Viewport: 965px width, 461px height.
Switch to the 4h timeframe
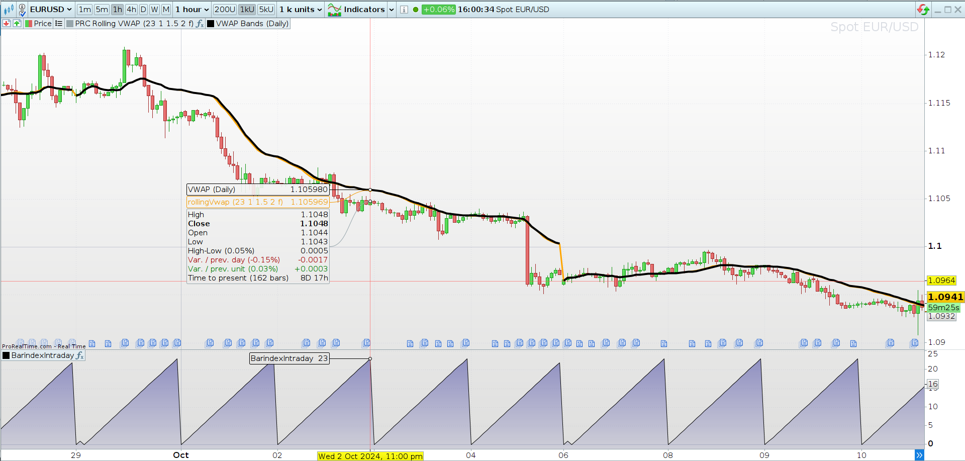131,10
